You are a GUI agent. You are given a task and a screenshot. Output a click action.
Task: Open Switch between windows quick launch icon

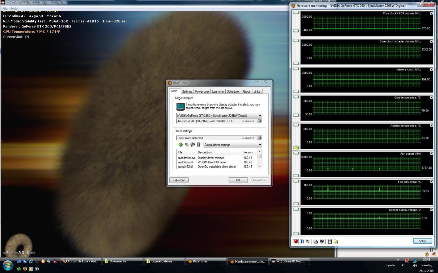(25, 261)
